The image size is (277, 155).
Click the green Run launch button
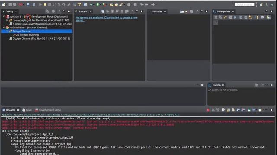click(x=97, y=5)
